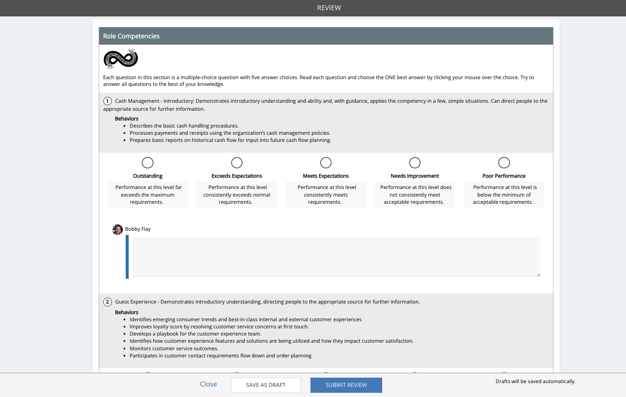Click 'Processes payments and receipts' behavior line

coord(230,133)
